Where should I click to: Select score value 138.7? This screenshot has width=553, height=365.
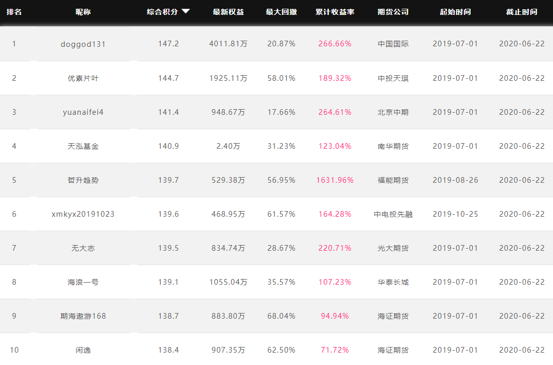coord(168,316)
